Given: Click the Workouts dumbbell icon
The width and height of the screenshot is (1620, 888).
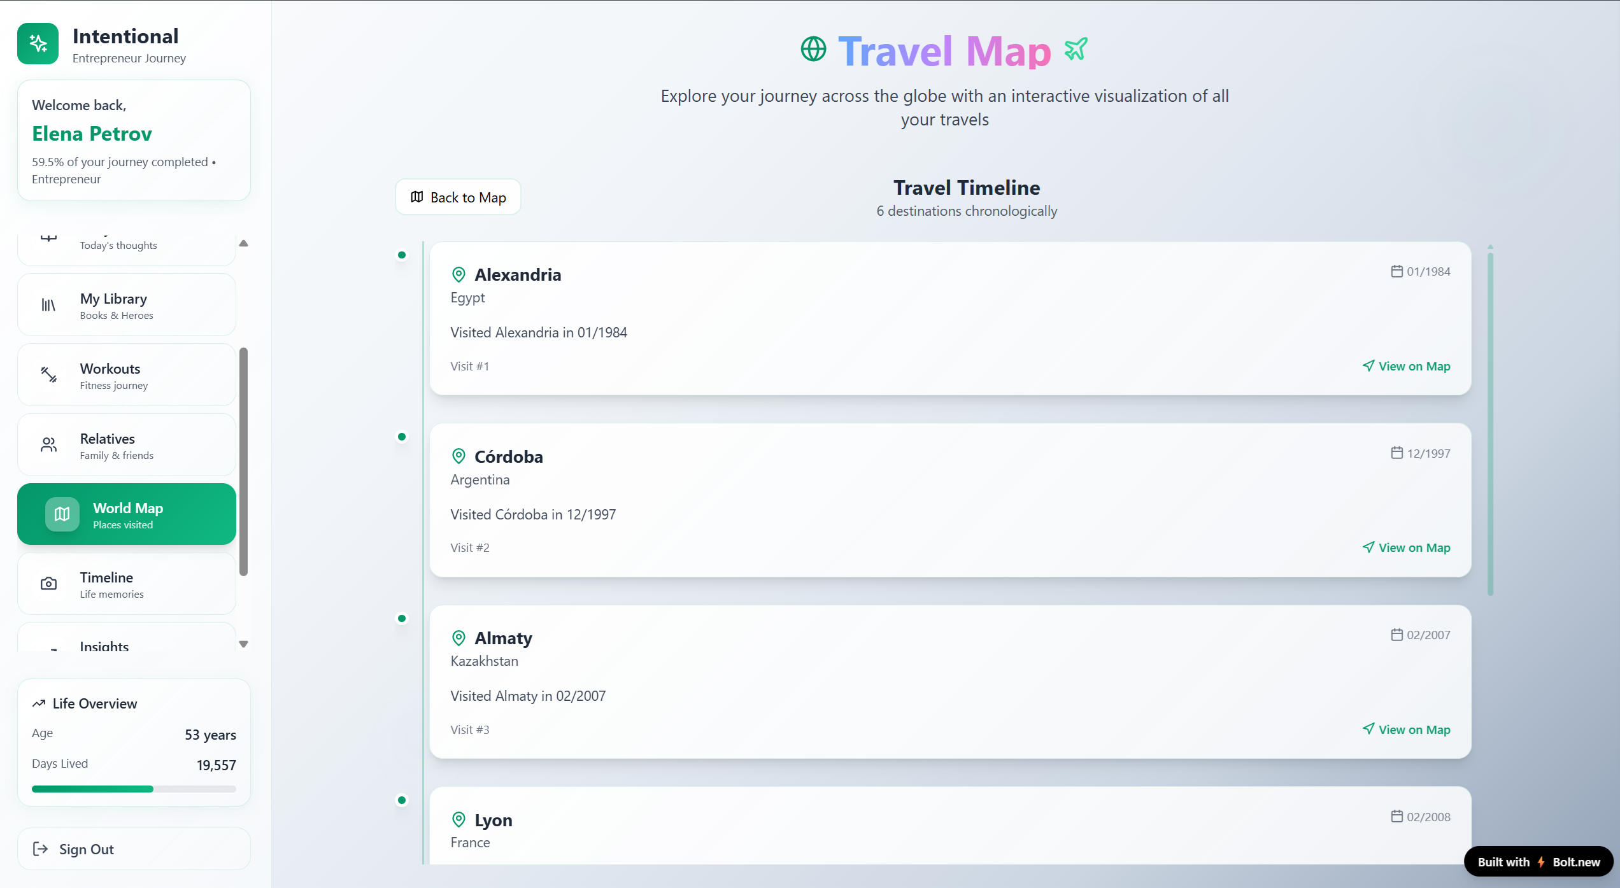Looking at the screenshot, I should click(x=49, y=375).
